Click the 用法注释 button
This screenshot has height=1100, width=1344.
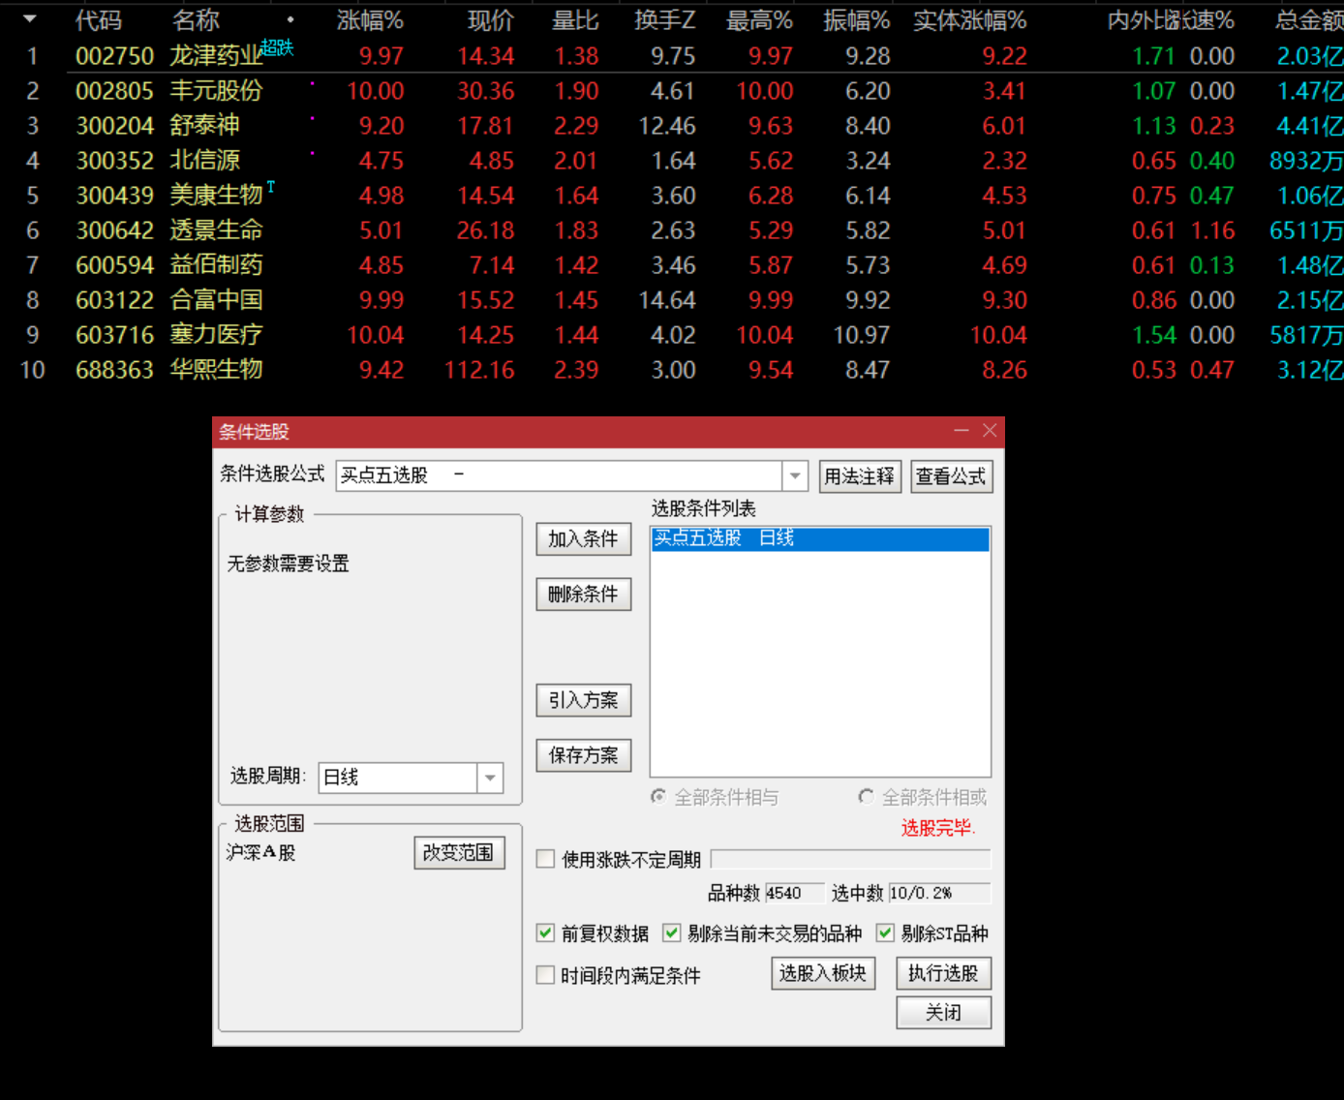[860, 476]
